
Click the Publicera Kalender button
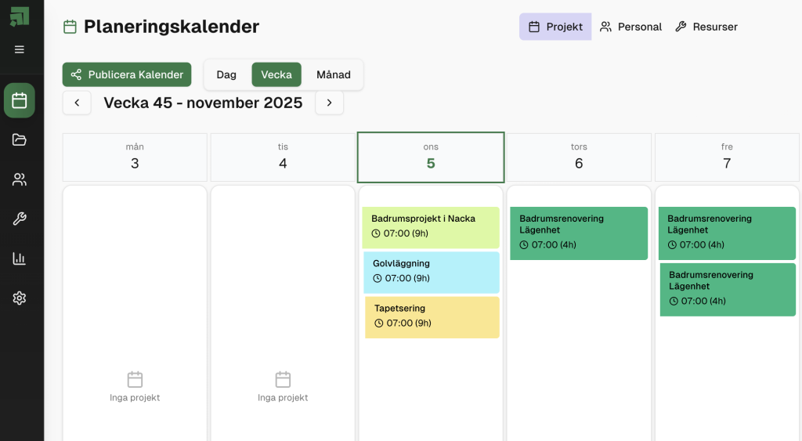pos(127,74)
